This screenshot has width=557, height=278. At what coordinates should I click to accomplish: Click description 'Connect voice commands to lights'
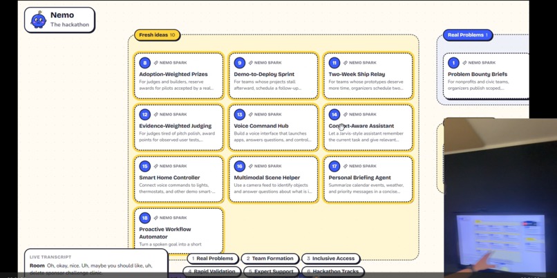click(177, 188)
